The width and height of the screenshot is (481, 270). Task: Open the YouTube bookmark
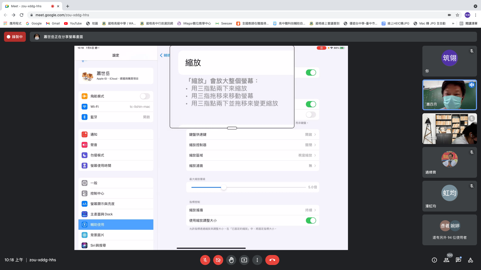[73, 23]
